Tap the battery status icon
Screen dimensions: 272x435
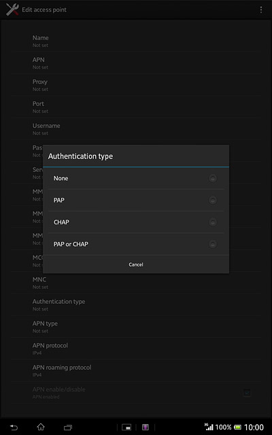click(237, 428)
